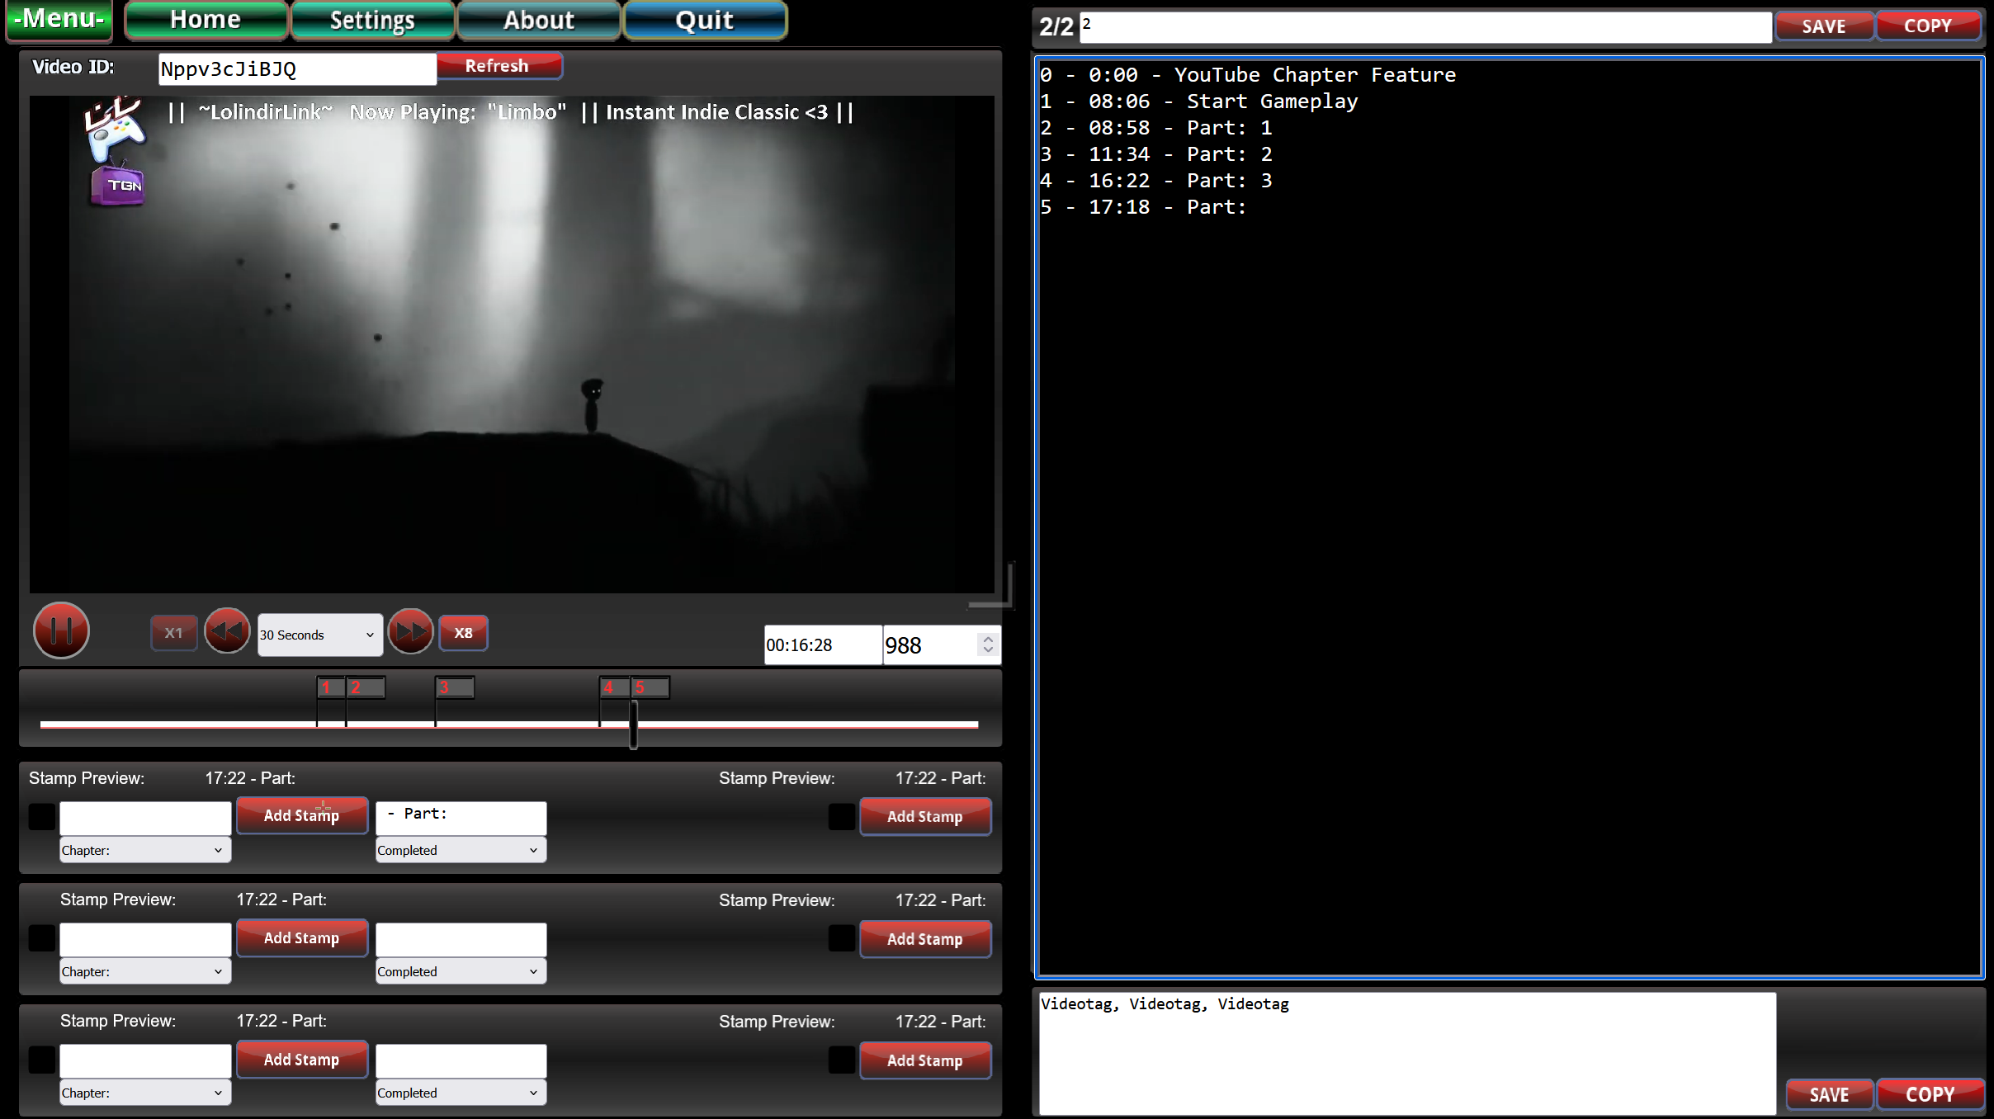This screenshot has height=1119, width=1994.
Task: Open the Settings menu tab
Action: (x=372, y=20)
